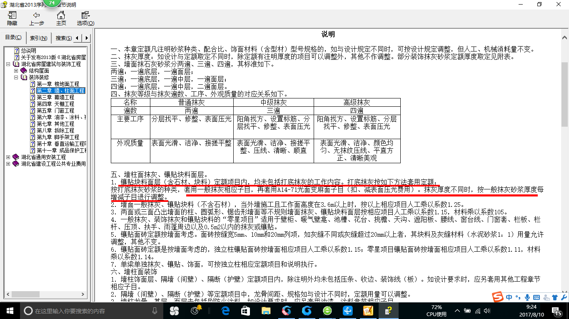Viewport: 569px width, 319px height.
Task: Click the question-mark icon beside 总说明
Action: pyautogui.click(x=17, y=51)
